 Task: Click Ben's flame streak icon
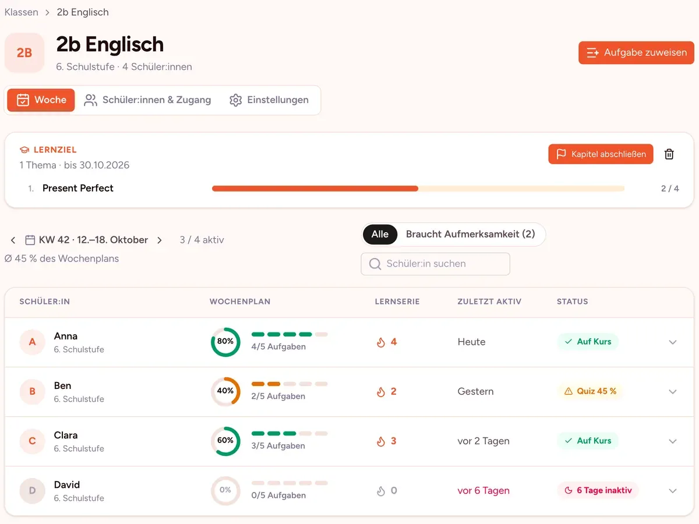tap(381, 392)
